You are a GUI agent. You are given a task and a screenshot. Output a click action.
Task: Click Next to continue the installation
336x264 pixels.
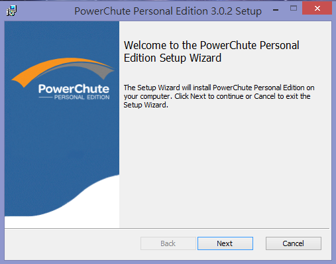pos(225,243)
